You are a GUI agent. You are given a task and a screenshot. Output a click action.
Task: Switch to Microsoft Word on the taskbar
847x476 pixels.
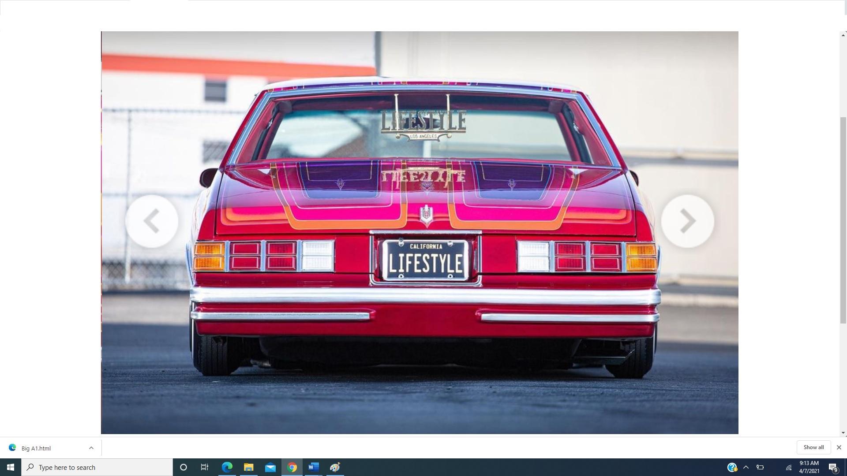[313, 467]
